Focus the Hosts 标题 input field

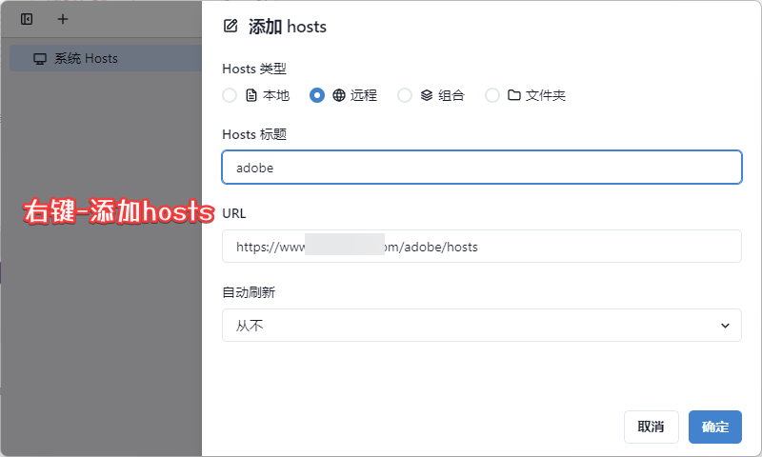482,167
